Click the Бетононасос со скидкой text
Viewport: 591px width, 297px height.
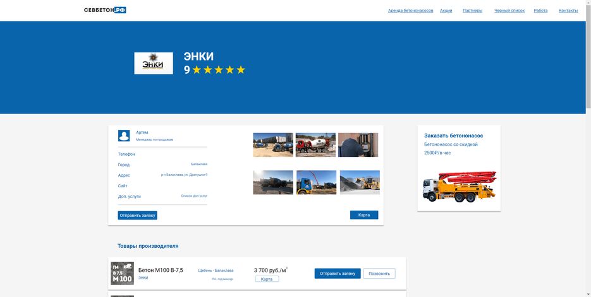coord(451,144)
